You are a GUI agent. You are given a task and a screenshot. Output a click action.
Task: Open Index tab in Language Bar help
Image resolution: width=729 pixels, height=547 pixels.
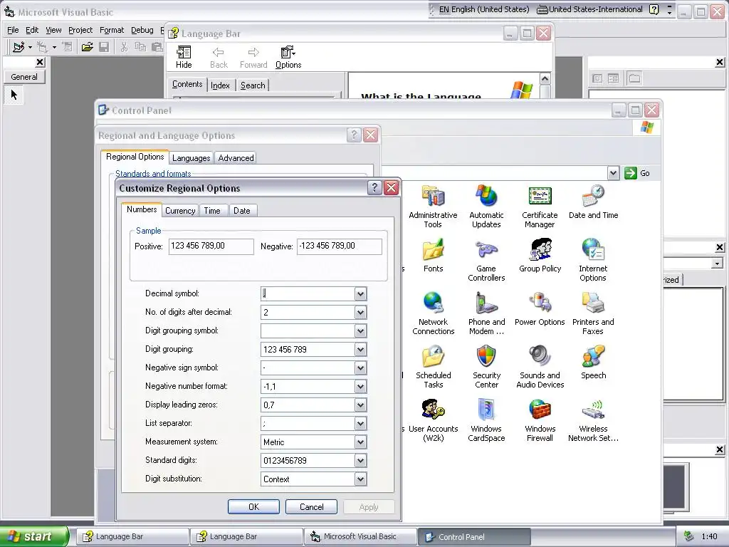221,85
